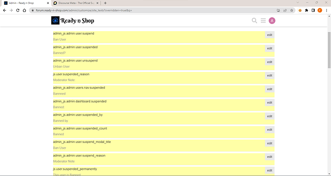Viewport: 331px width, 176px height.
Task: Click the 'Moderator Note:' override value
Action: coord(64,80)
